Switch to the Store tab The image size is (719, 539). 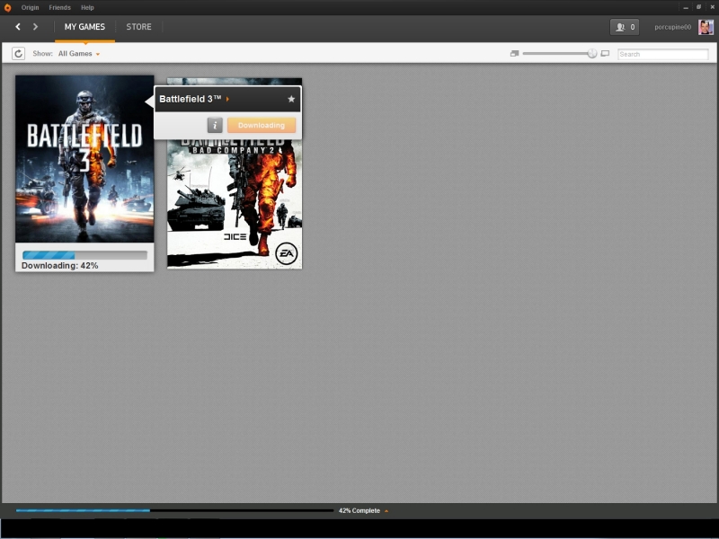(138, 27)
